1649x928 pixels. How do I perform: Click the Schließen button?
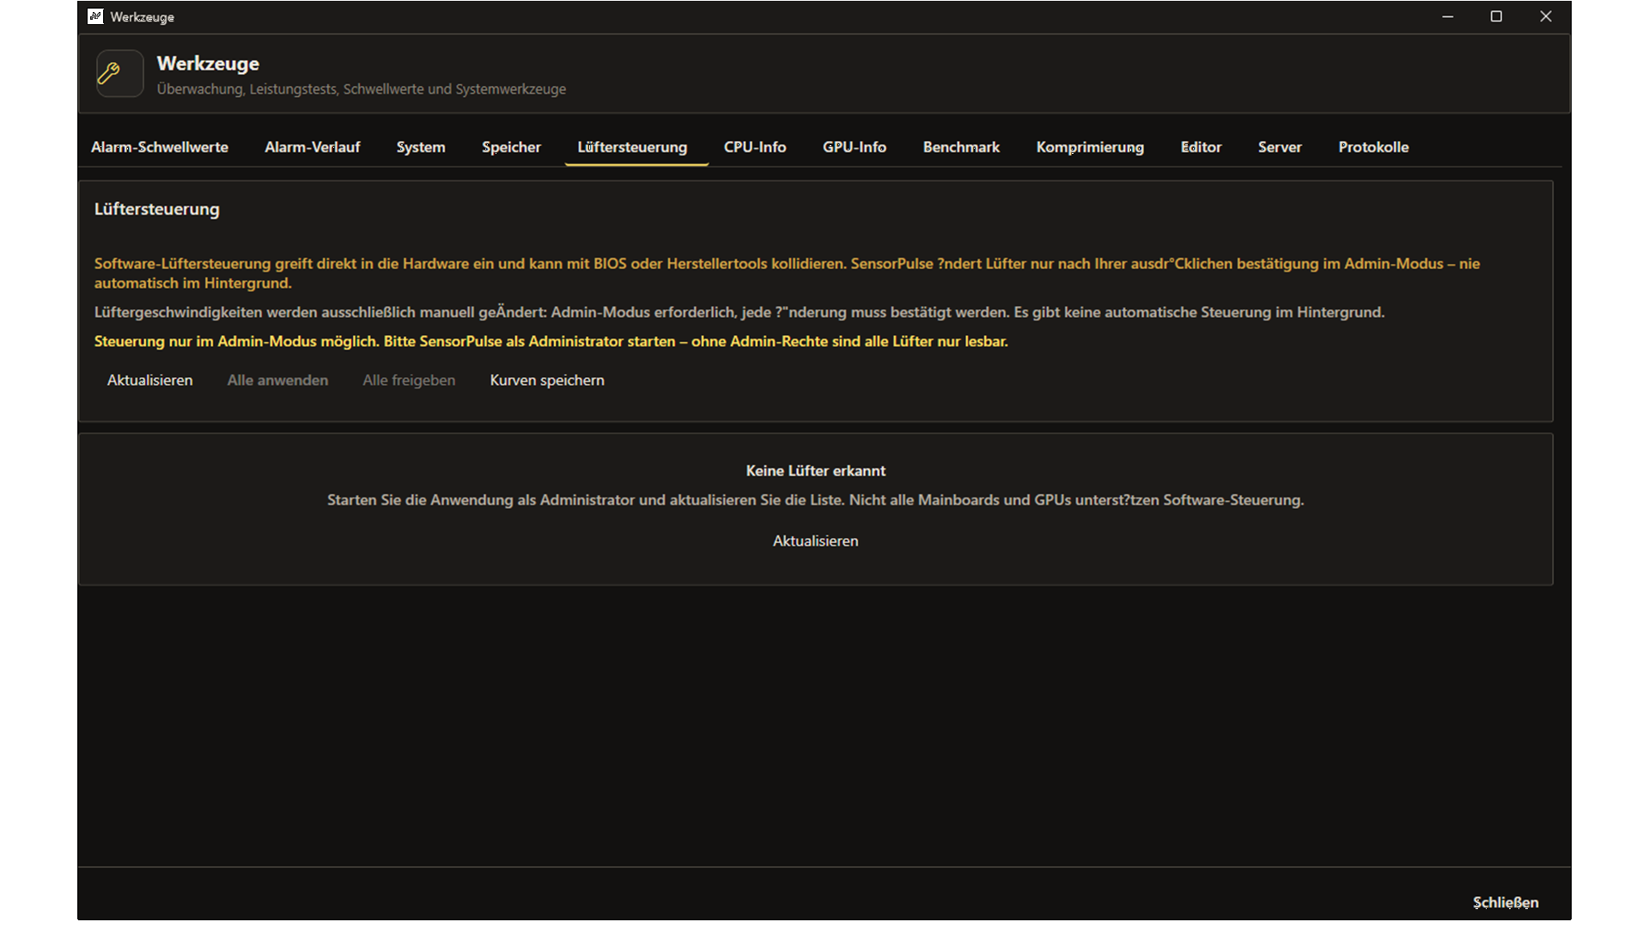point(1506,902)
